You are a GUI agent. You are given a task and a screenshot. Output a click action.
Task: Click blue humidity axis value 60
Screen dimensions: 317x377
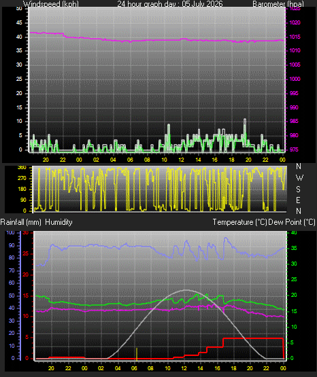[12, 283]
